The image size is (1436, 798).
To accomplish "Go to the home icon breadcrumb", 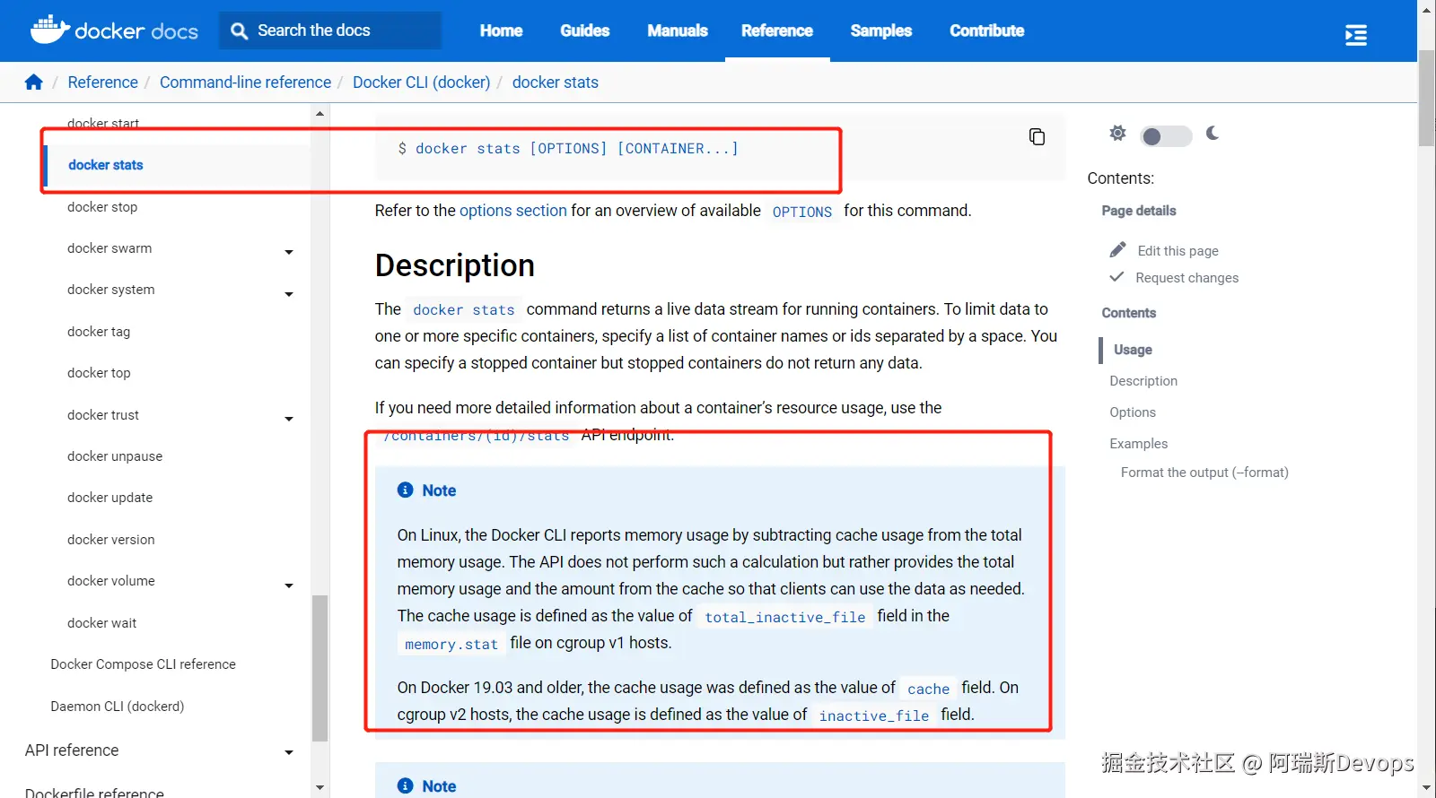I will coord(34,82).
